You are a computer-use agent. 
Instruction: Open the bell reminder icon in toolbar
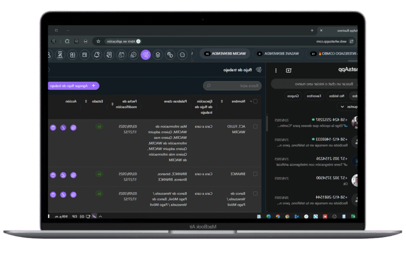pos(96,55)
